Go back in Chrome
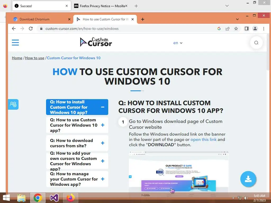This screenshot has width=271, height=203. (14, 29)
